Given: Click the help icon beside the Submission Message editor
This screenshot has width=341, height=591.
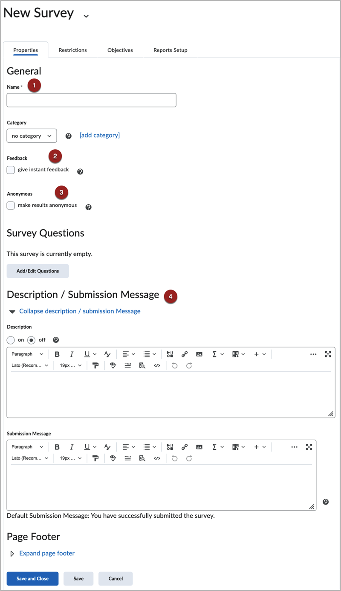Looking at the screenshot, I should pos(326,502).
